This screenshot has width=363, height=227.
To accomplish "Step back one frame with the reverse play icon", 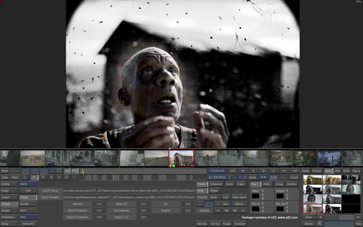I will click(x=253, y=171).
